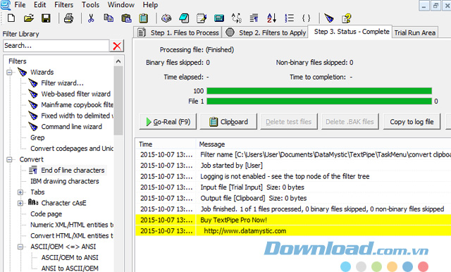The width and height of the screenshot is (451, 272).
Task: Collapse the Wizards tree node
Action: [9, 72]
